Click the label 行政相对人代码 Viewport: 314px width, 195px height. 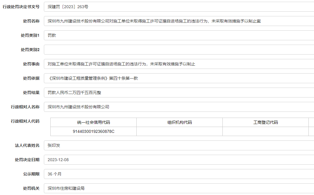pos(25,121)
